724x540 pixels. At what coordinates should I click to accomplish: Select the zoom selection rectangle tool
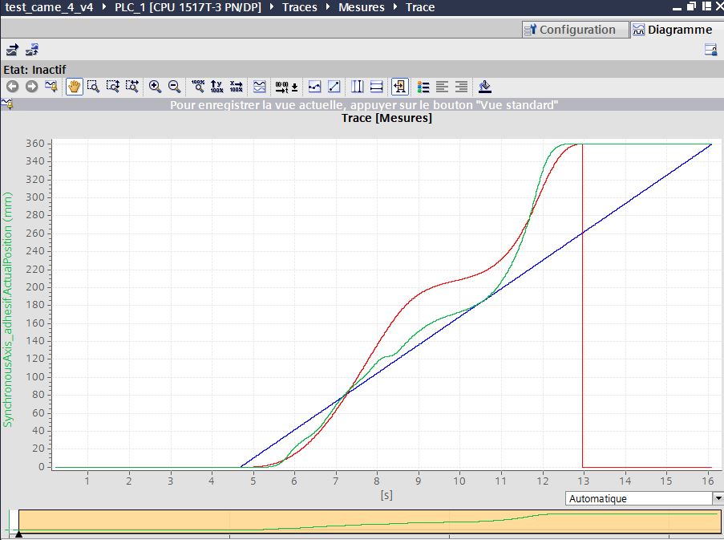[x=94, y=87]
